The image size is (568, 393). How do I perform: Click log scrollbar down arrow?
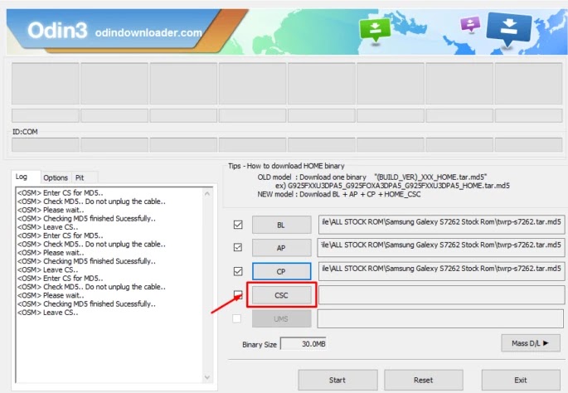[207, 377]
